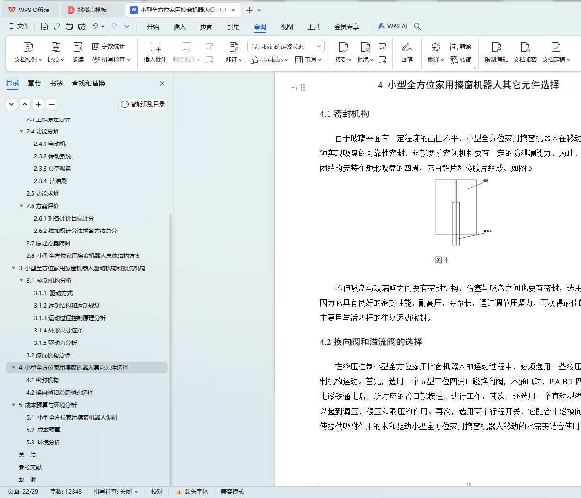
Task: Open the 显示标记 dropdown
Action: pos(269,60)
